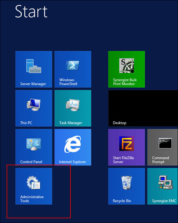Open the Command Prompt icon
The height and width of the screenshot is (223, 178).
tap(165, 144)
